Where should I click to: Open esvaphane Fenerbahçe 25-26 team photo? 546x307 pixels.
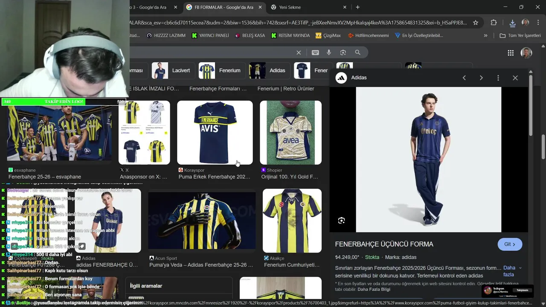pos(59,134)
